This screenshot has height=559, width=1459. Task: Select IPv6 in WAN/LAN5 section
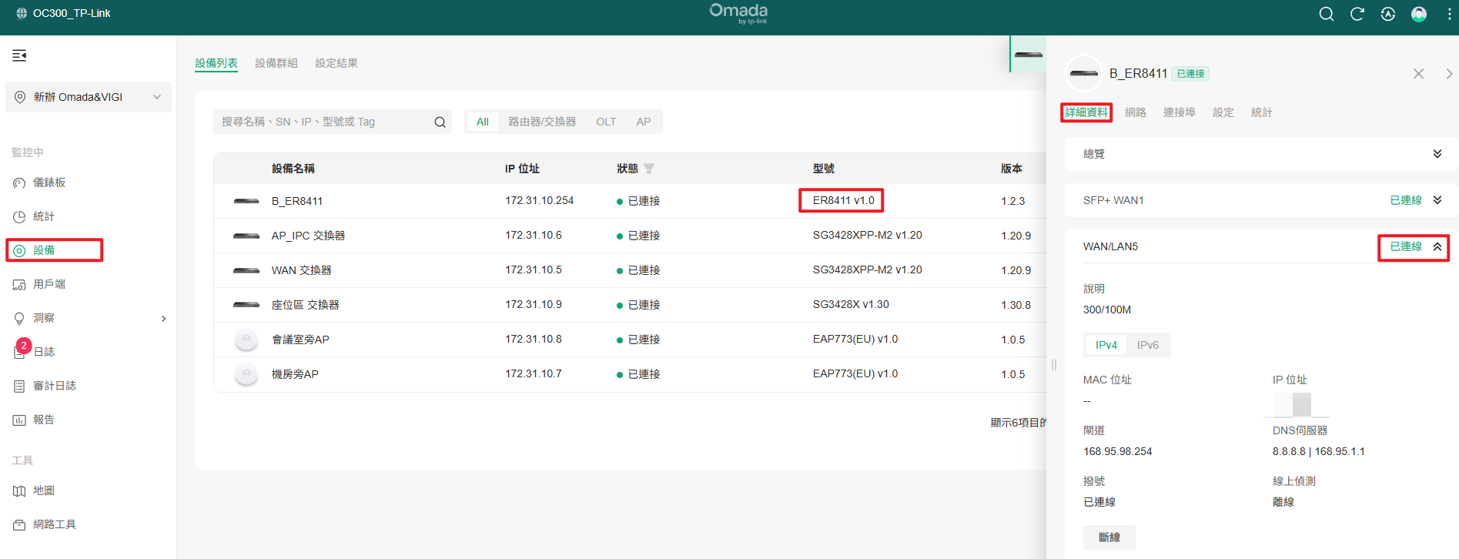1148,345
